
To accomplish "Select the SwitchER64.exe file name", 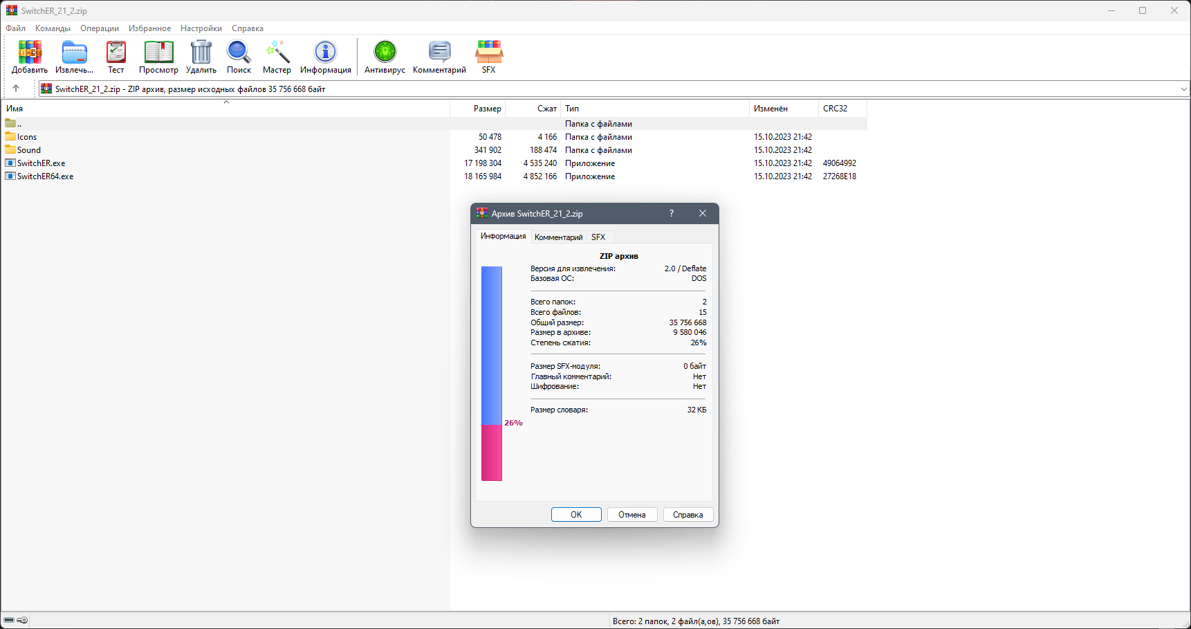I will point(46,176).
